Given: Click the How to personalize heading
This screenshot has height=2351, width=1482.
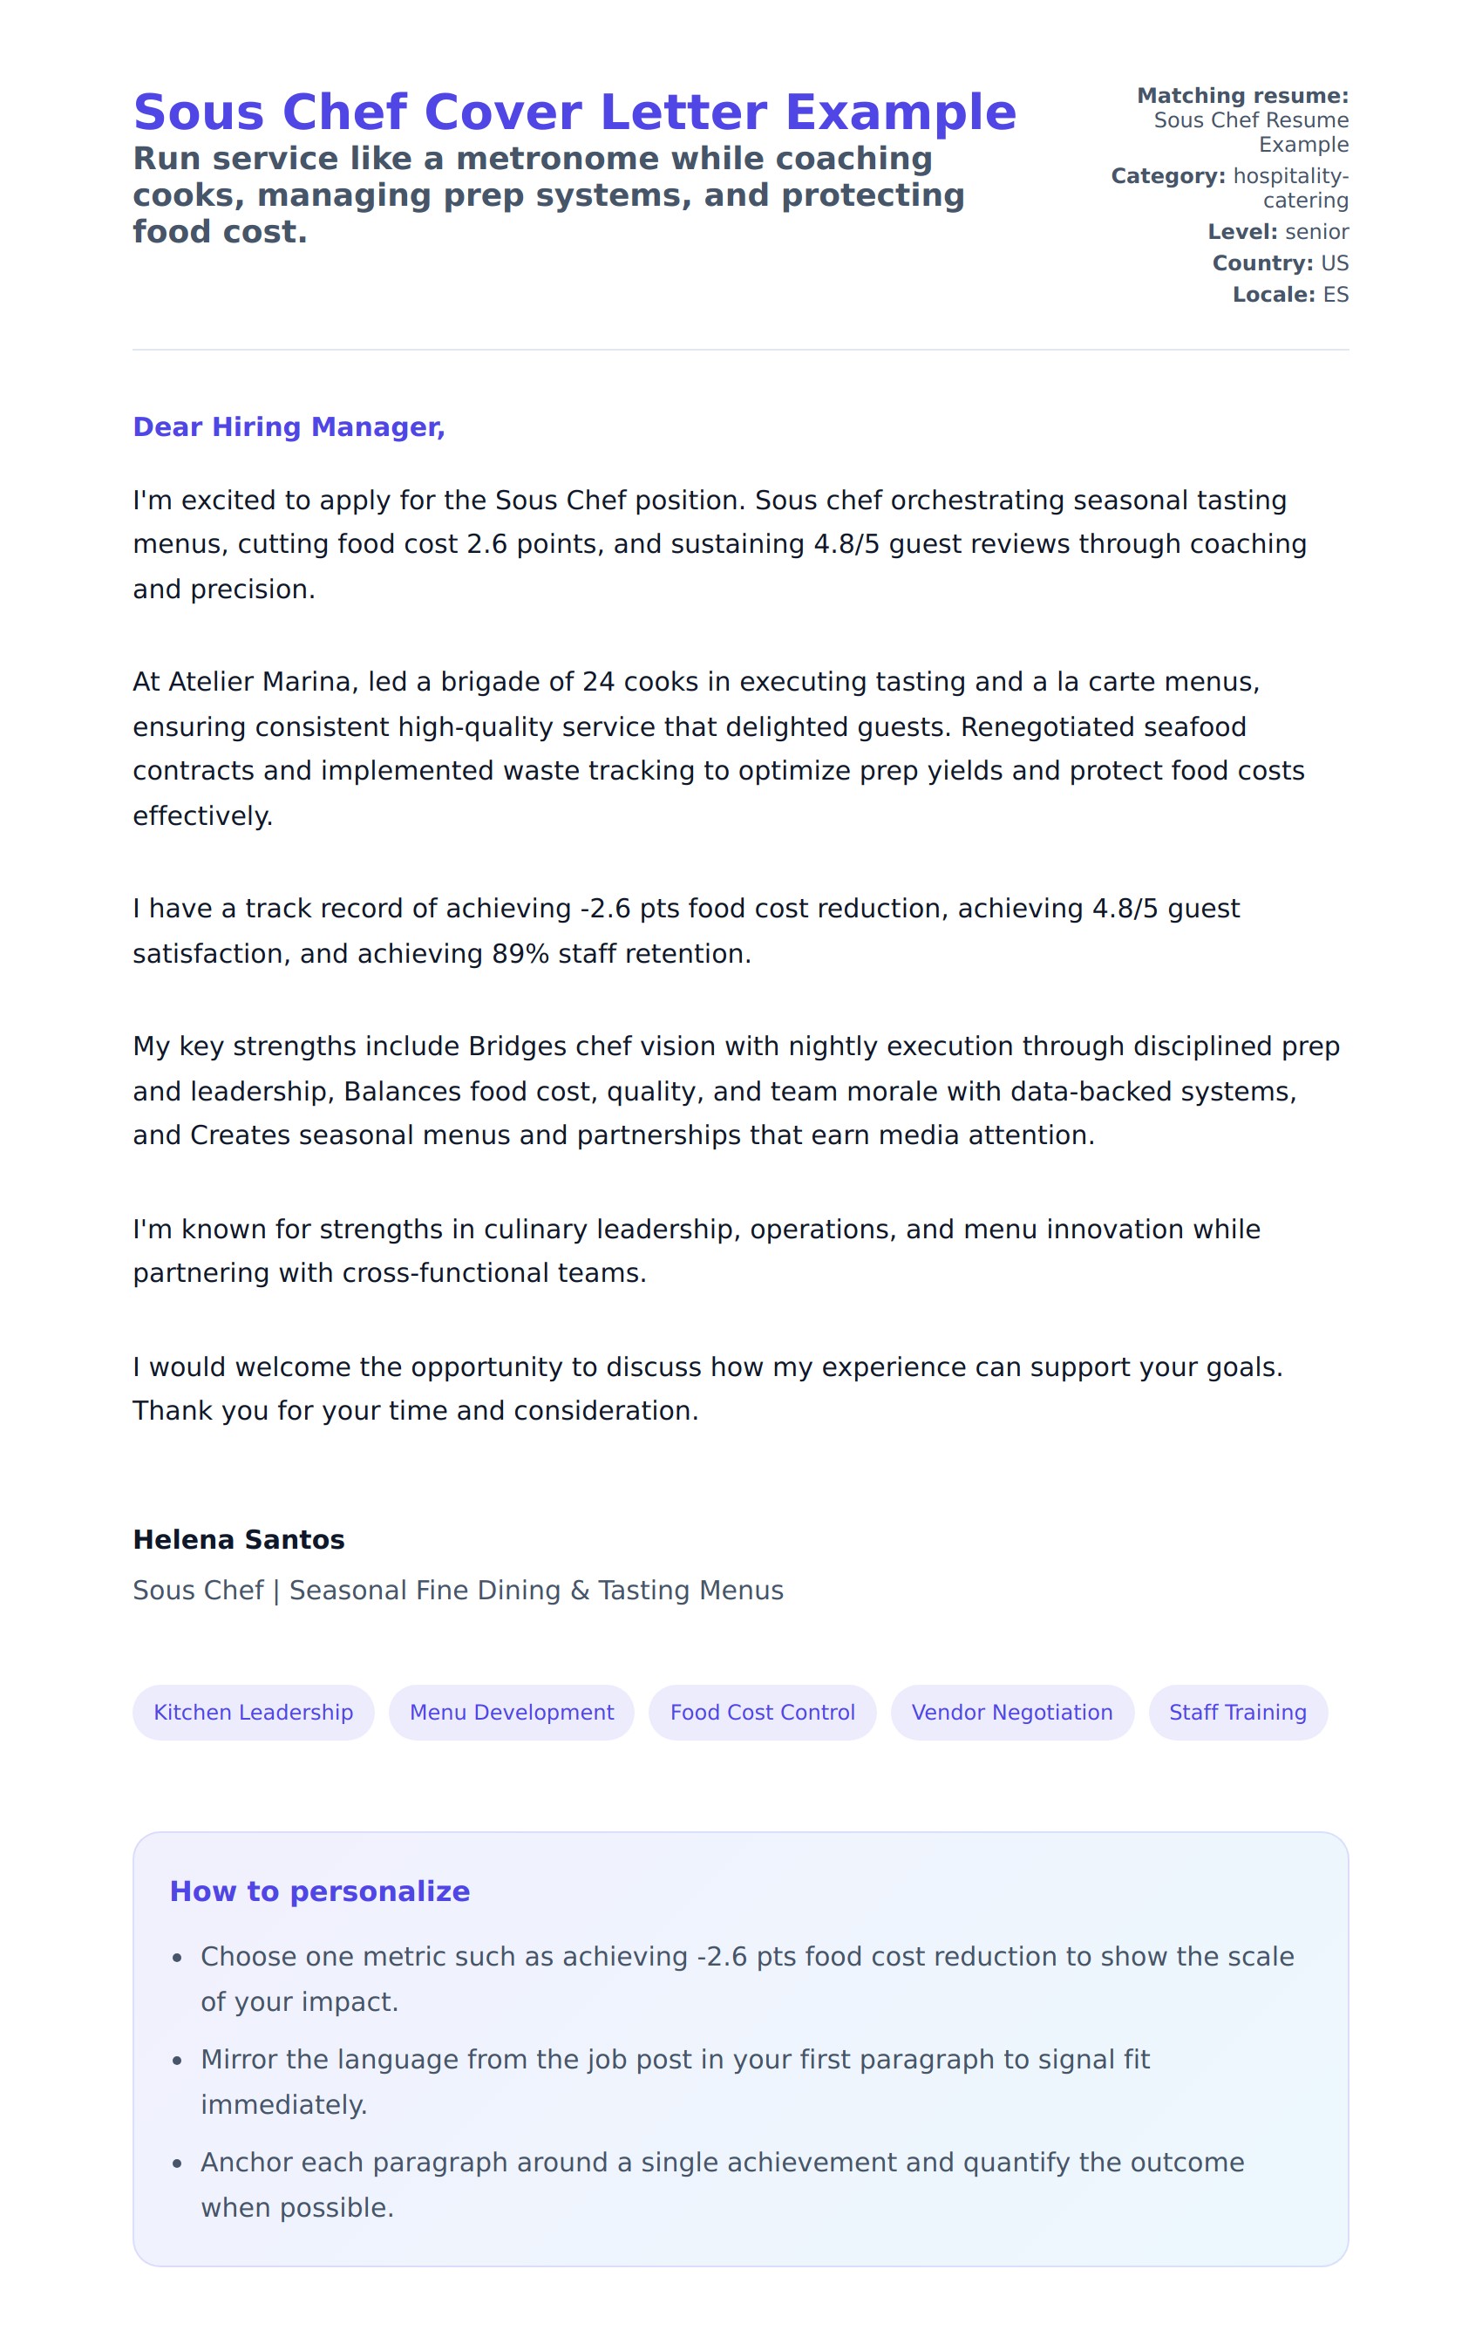Looking at the screenshot, I should [319, 1891].
